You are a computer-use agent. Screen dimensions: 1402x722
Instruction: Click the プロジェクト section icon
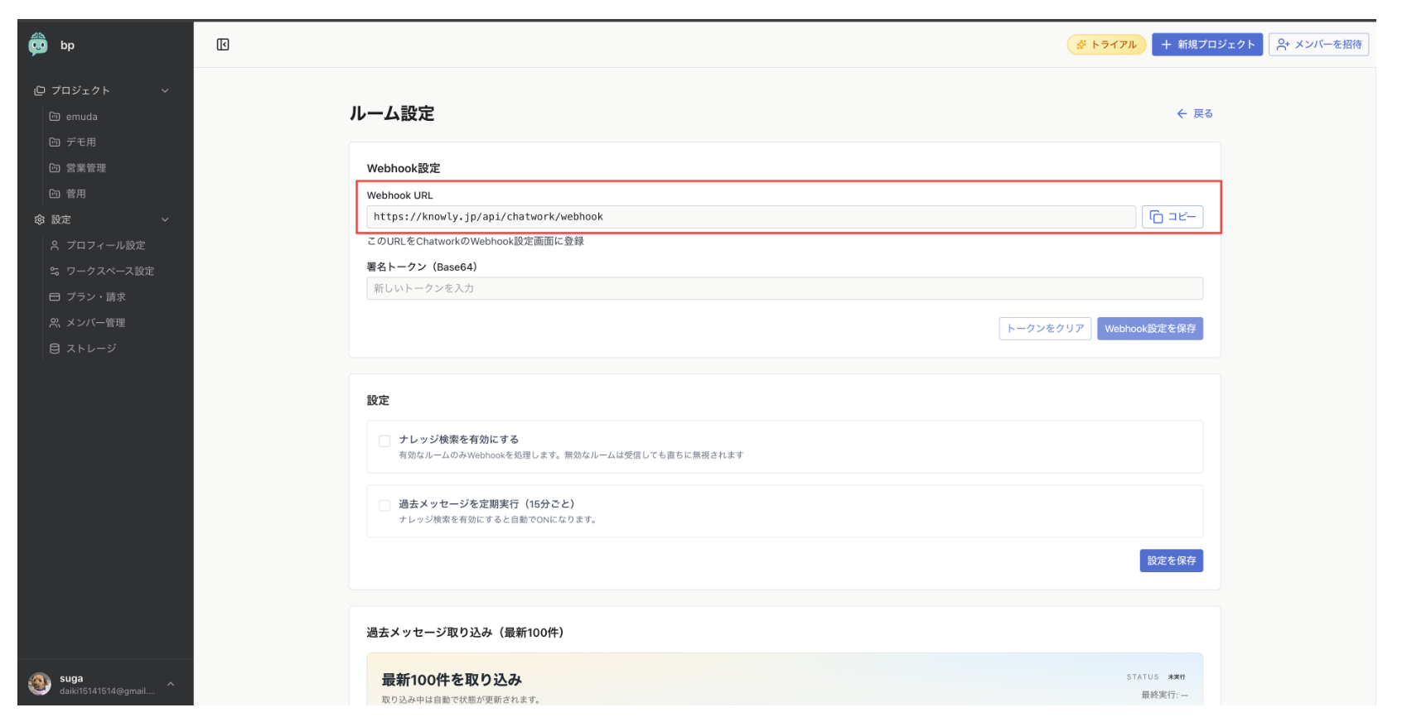pos(40,90)
